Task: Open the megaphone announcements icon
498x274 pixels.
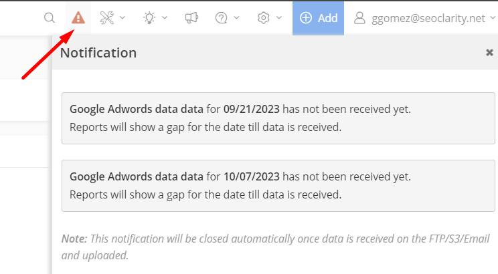Action: 191,18
